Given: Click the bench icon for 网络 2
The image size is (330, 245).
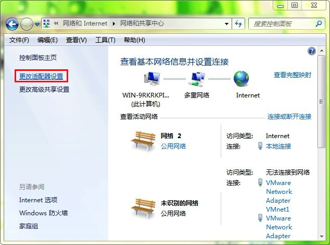Looking at the screenshot, I should point(142,140).
